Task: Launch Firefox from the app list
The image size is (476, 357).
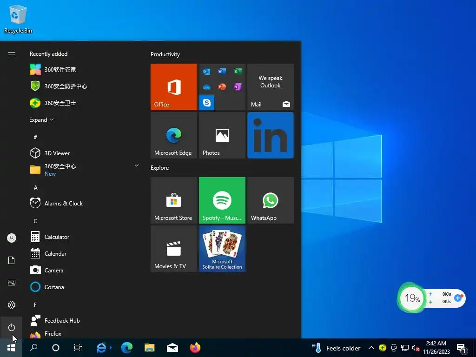Action: tap(85, 334)
